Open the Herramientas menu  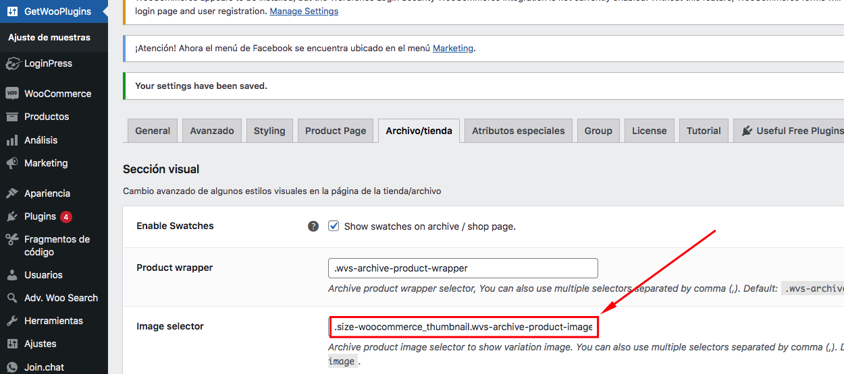tap(54, 321)
